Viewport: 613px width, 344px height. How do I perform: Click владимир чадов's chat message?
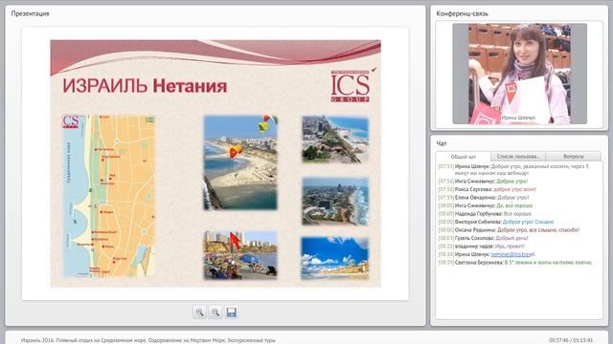[x=481, y=247]
